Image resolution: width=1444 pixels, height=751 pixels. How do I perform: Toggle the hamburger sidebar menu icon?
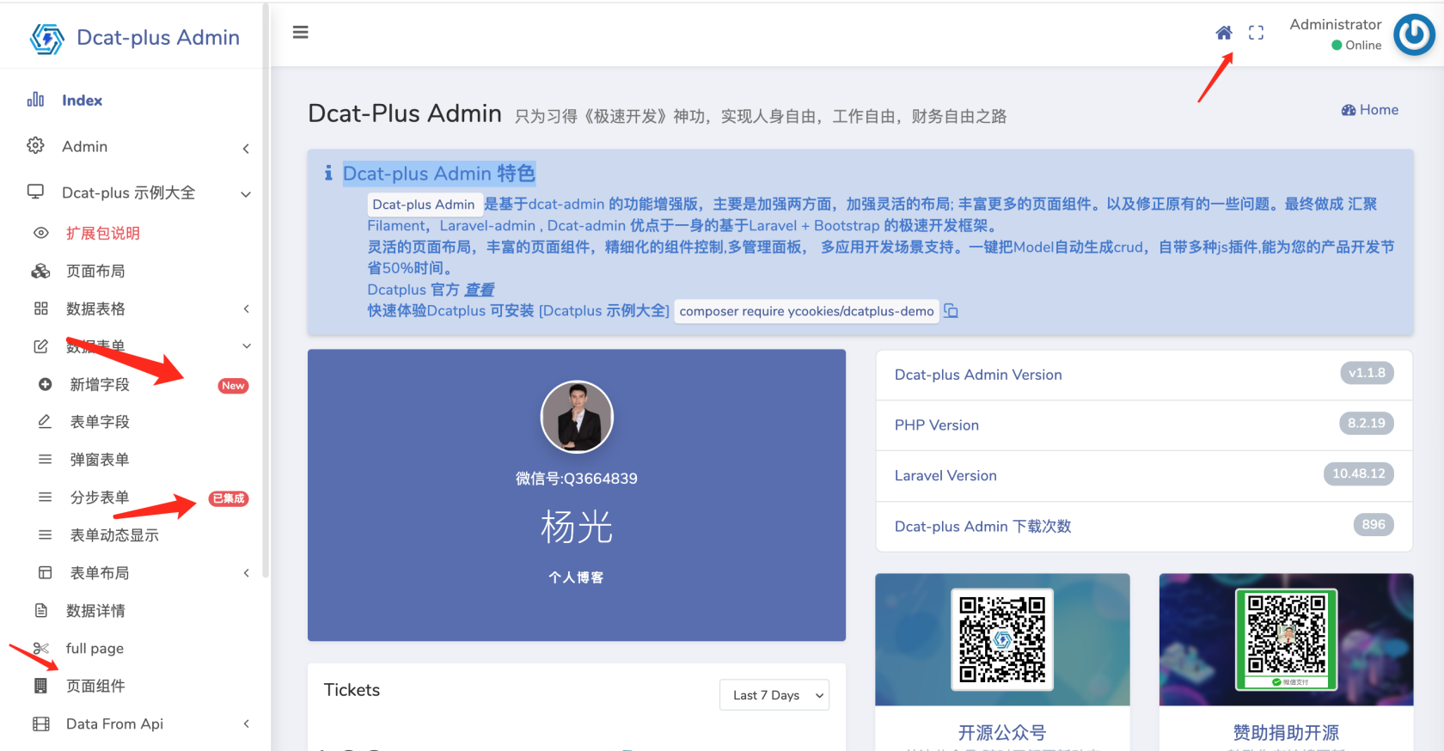pyautogui.click(x=300, y=33)
